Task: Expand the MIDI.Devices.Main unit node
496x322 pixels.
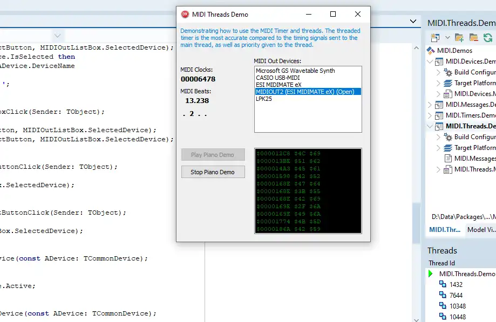Action: pos(438,94)
